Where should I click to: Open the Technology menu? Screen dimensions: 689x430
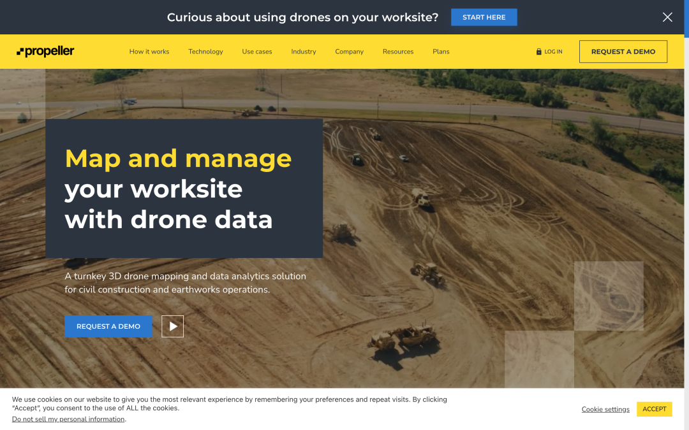coord(205,52)
